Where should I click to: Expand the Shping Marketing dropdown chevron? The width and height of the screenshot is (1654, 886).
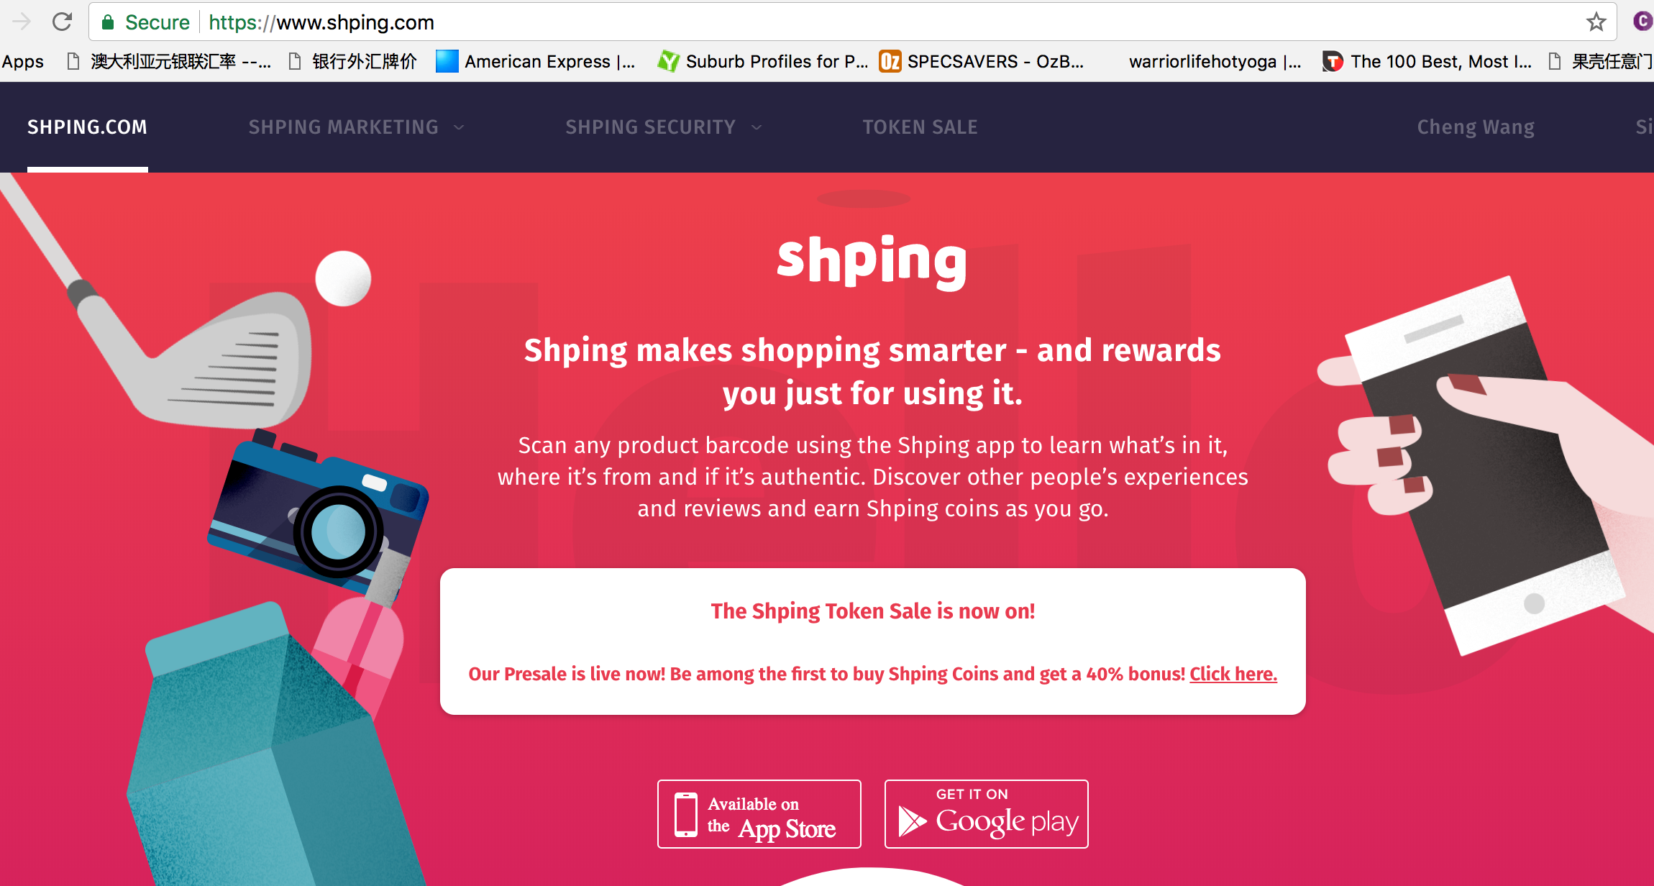459,127
